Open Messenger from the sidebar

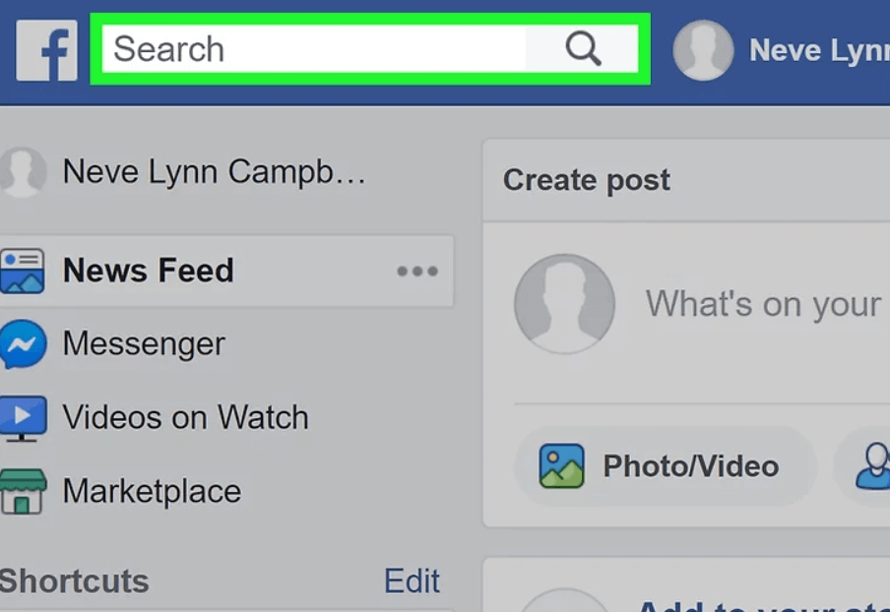pyautogui.click(x=144, y=343)
